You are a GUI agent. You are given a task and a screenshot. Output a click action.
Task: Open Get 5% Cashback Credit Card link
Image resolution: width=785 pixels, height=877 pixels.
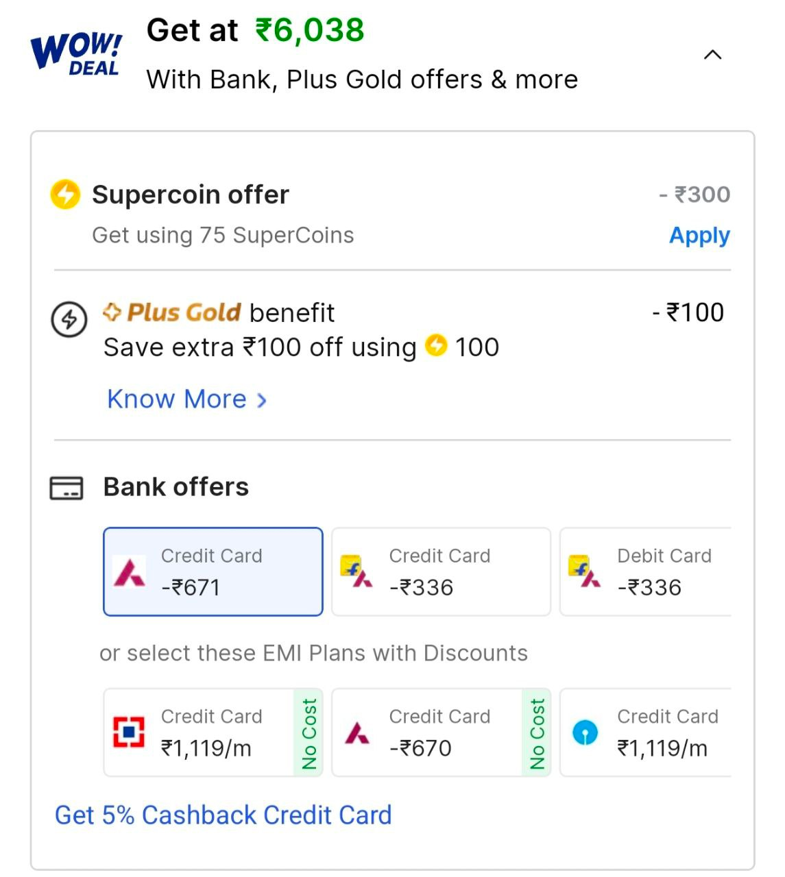pyautogui.click(x=223, y=815)
